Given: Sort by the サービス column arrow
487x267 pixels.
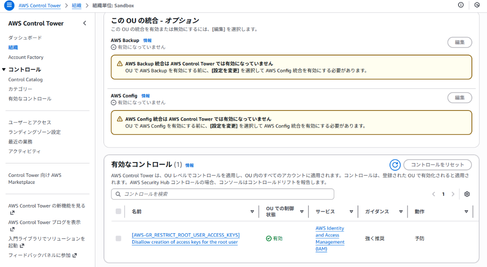Looking at the screenshot, I should pos(351,212).
